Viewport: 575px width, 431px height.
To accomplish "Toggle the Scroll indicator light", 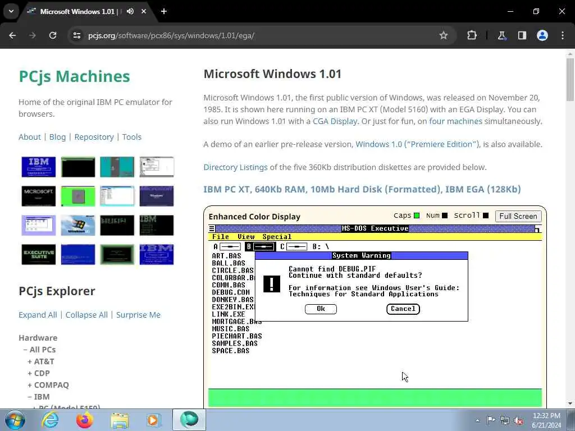I will [x=486, y=215].
